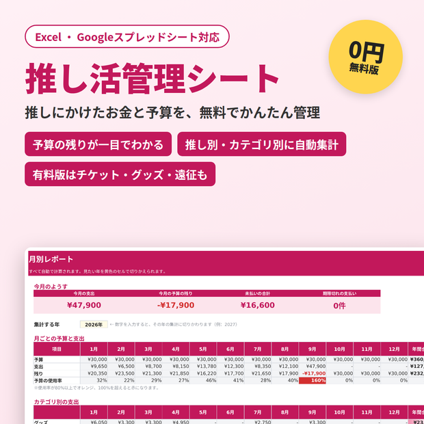This screenshot has width=424, height=424.
Task: Click the カテゴリ別の支出 section heading
Action: coord(56,402)
